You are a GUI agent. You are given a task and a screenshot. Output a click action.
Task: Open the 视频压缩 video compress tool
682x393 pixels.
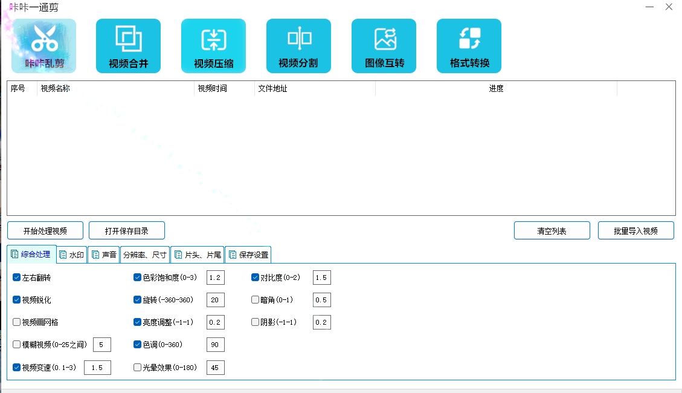click(x=213, y=46)
